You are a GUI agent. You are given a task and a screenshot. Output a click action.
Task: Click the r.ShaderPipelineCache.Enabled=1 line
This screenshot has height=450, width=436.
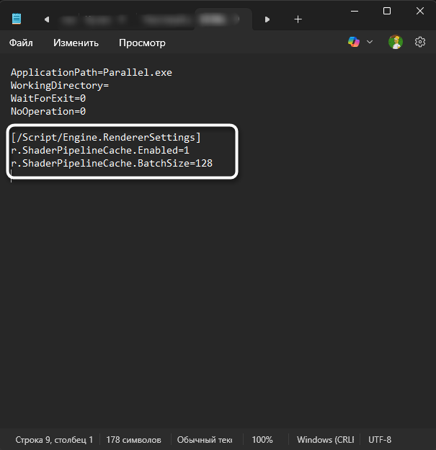coord(100,150)
